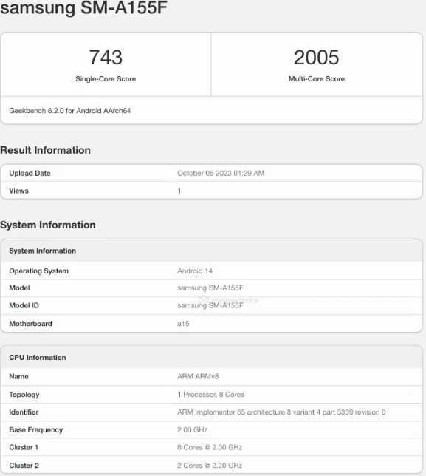Click the Identifier row label

tap(24, 412)
